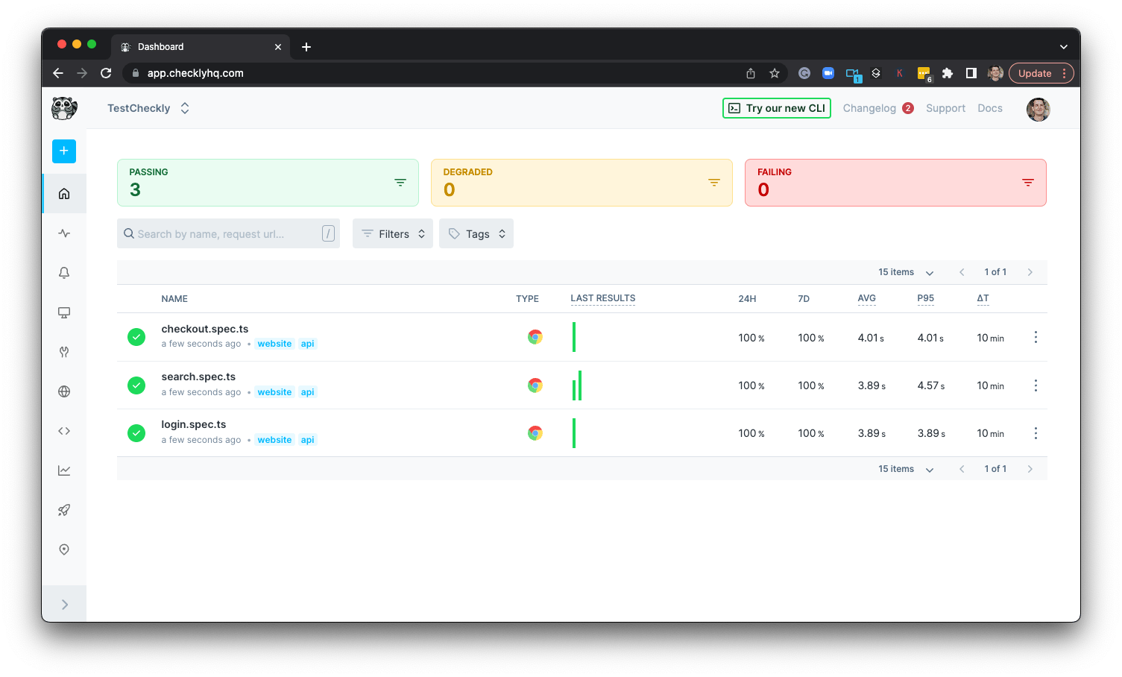The height and width of the screenshot is (677, 1122).
Task: Click the Checkly raccoon logo
Action: (x=64, y=108)
